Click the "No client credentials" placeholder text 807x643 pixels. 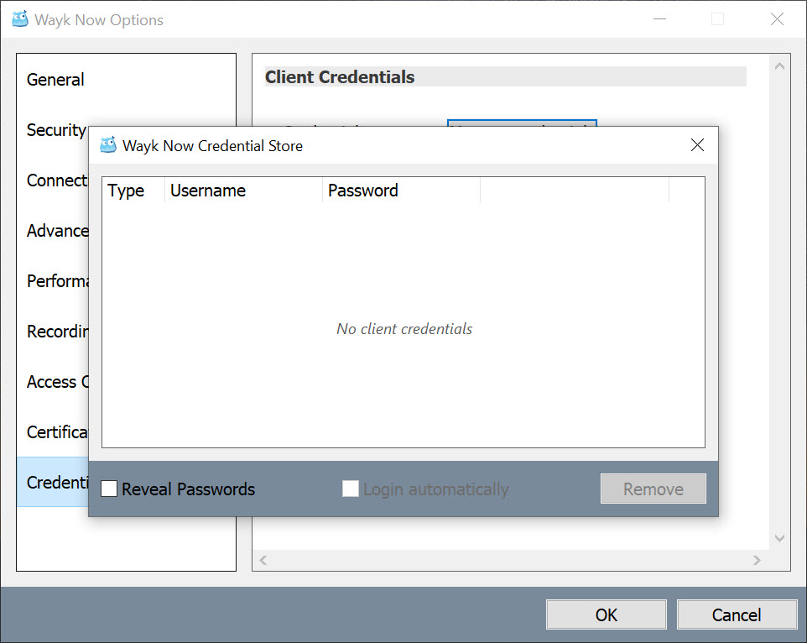click(404, 329)
